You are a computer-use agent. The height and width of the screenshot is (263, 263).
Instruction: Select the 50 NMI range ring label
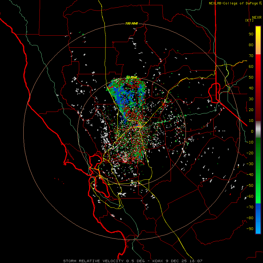pos(131,77)
